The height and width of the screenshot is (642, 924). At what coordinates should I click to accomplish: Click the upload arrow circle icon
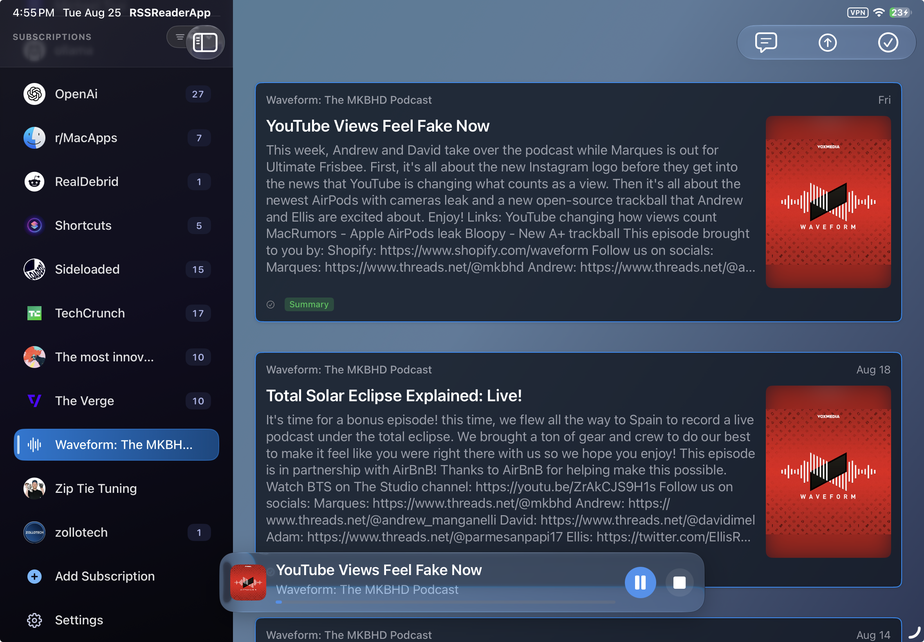point(827,42)
